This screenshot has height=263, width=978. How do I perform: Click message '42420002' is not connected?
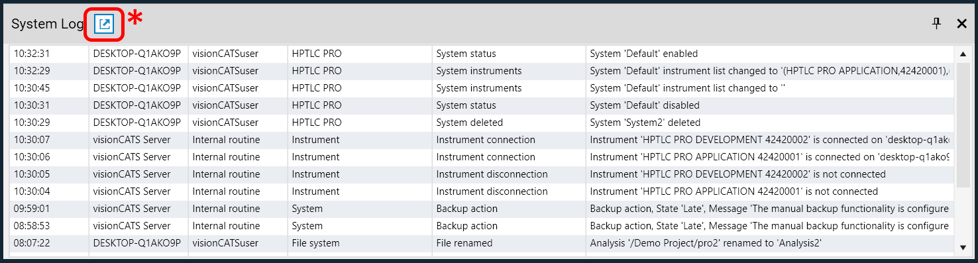(737, 174)
